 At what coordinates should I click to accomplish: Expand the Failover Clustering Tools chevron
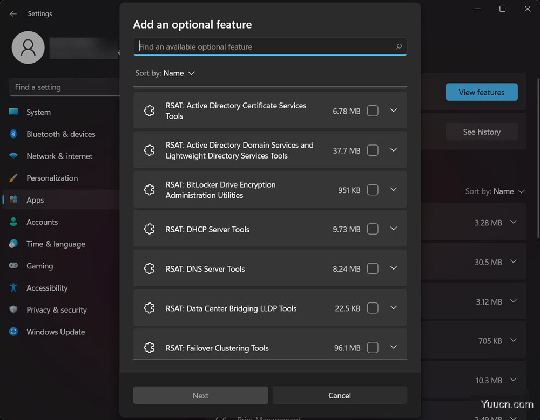(x=394, y=347)
